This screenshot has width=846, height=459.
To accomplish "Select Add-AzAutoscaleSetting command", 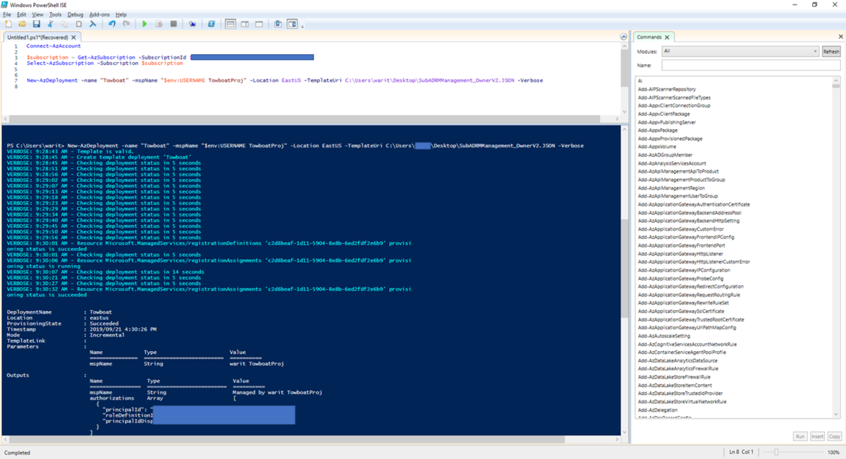I will (663, 336).
